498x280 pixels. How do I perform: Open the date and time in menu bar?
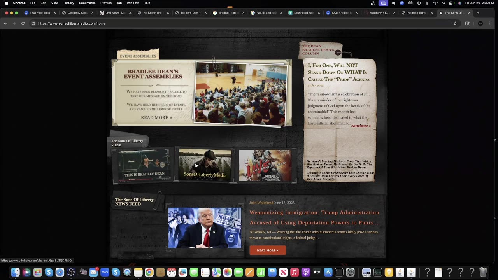coord(480,3)
